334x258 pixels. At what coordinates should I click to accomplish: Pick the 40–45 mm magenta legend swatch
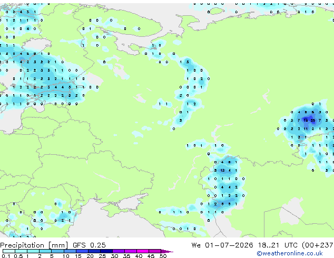(143, 251)
